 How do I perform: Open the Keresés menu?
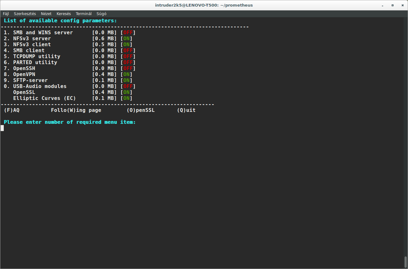tap(64, 14)
